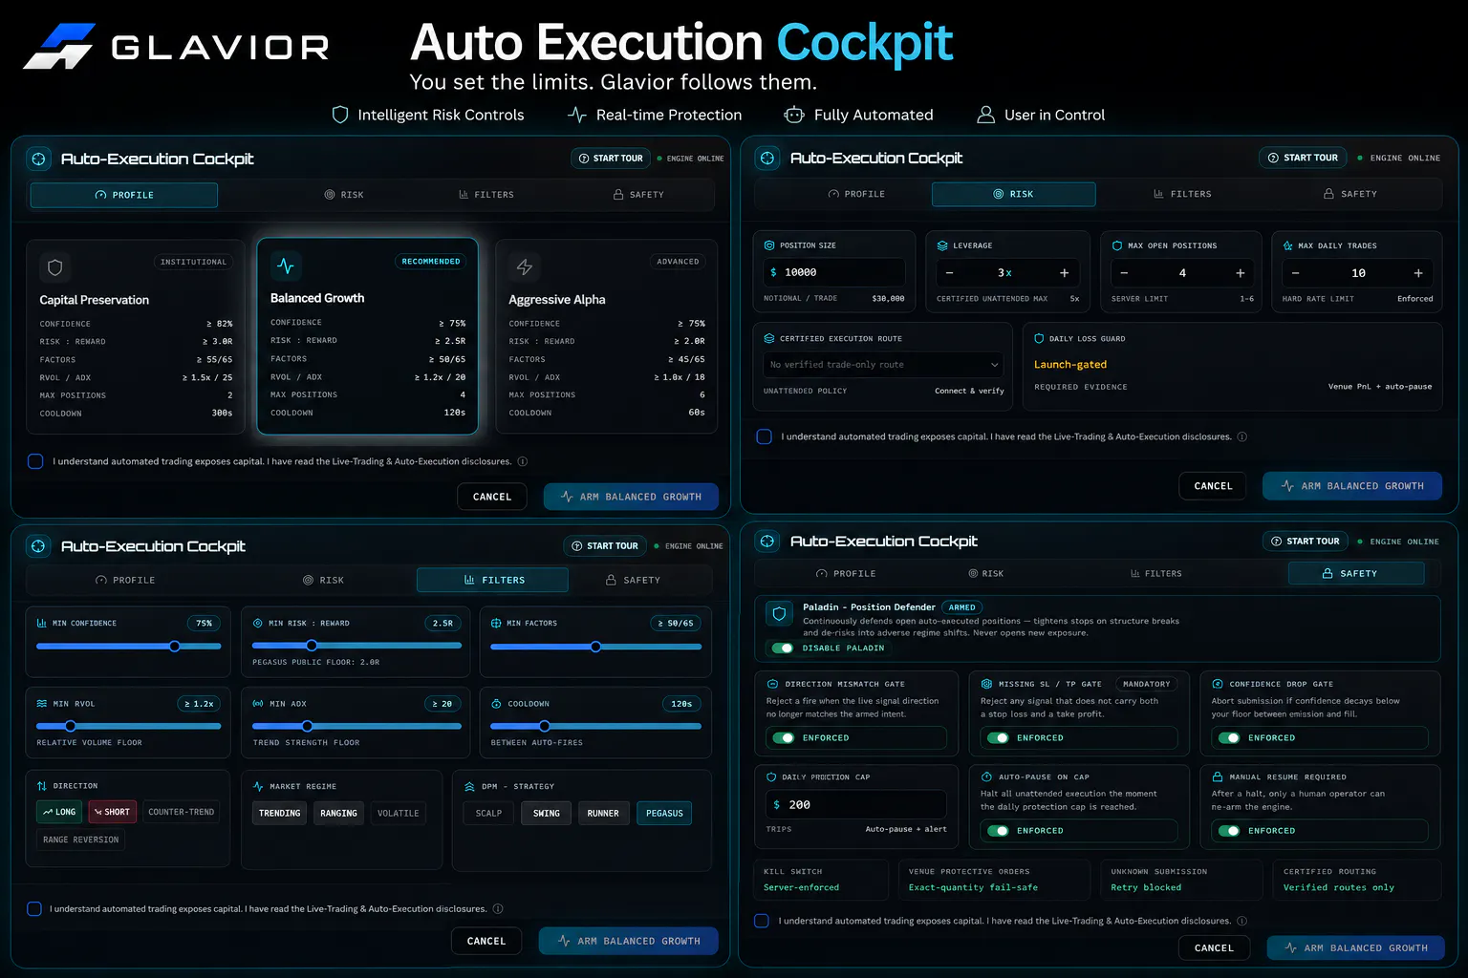This screenshot has height=978, width=1468.
Task: Increase Max Open Positions with plus
Action: (x=1241, y=273)
